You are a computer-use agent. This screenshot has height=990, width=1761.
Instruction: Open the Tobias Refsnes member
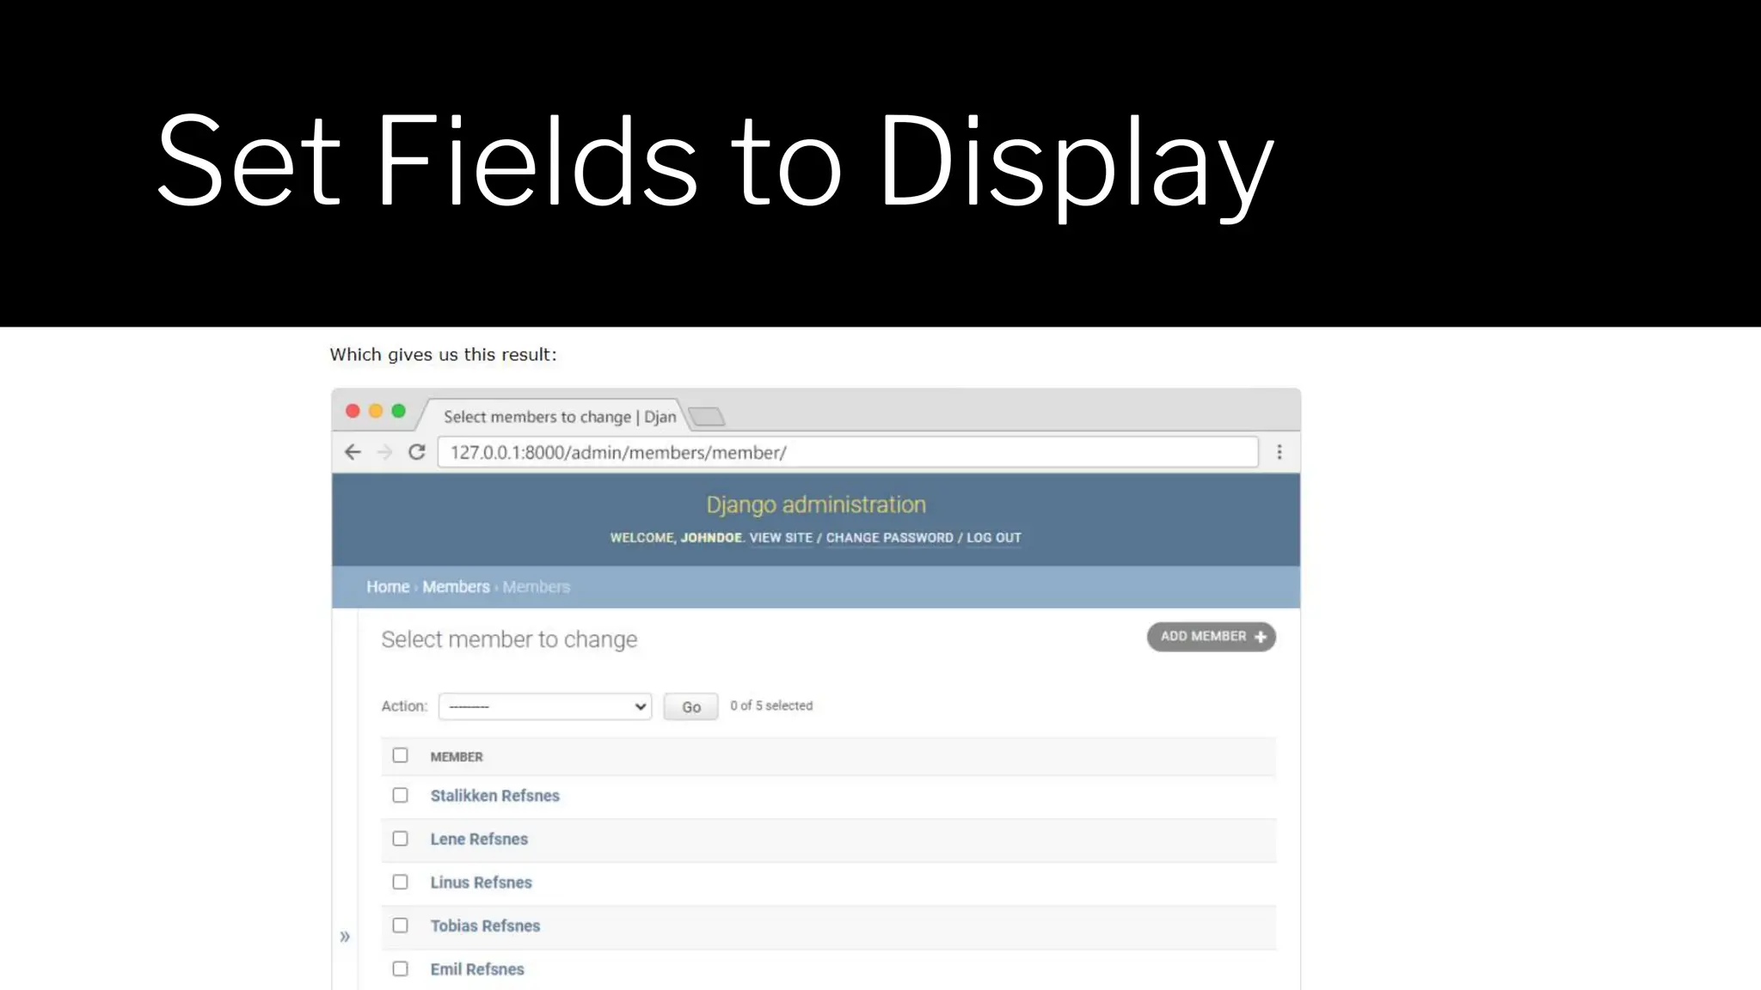point(486,926)
